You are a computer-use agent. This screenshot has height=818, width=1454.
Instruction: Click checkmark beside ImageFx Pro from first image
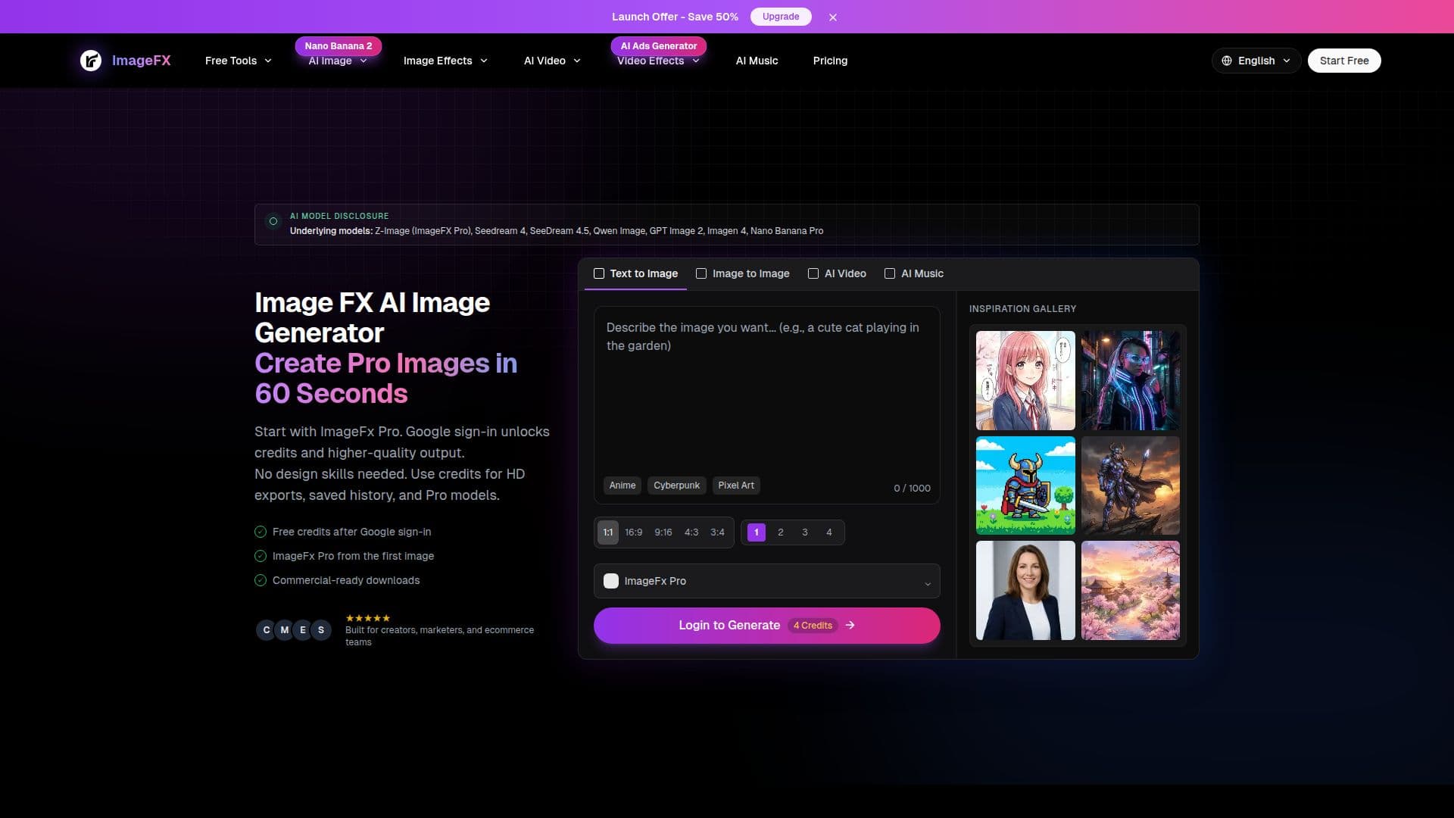[261, 556]
